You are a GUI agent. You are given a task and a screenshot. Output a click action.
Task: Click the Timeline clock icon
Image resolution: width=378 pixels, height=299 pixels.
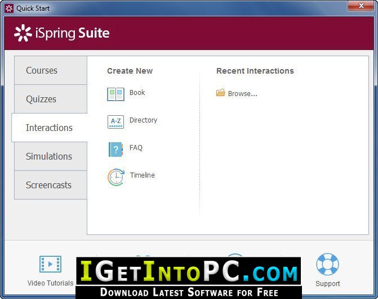(x=116, y=177)
